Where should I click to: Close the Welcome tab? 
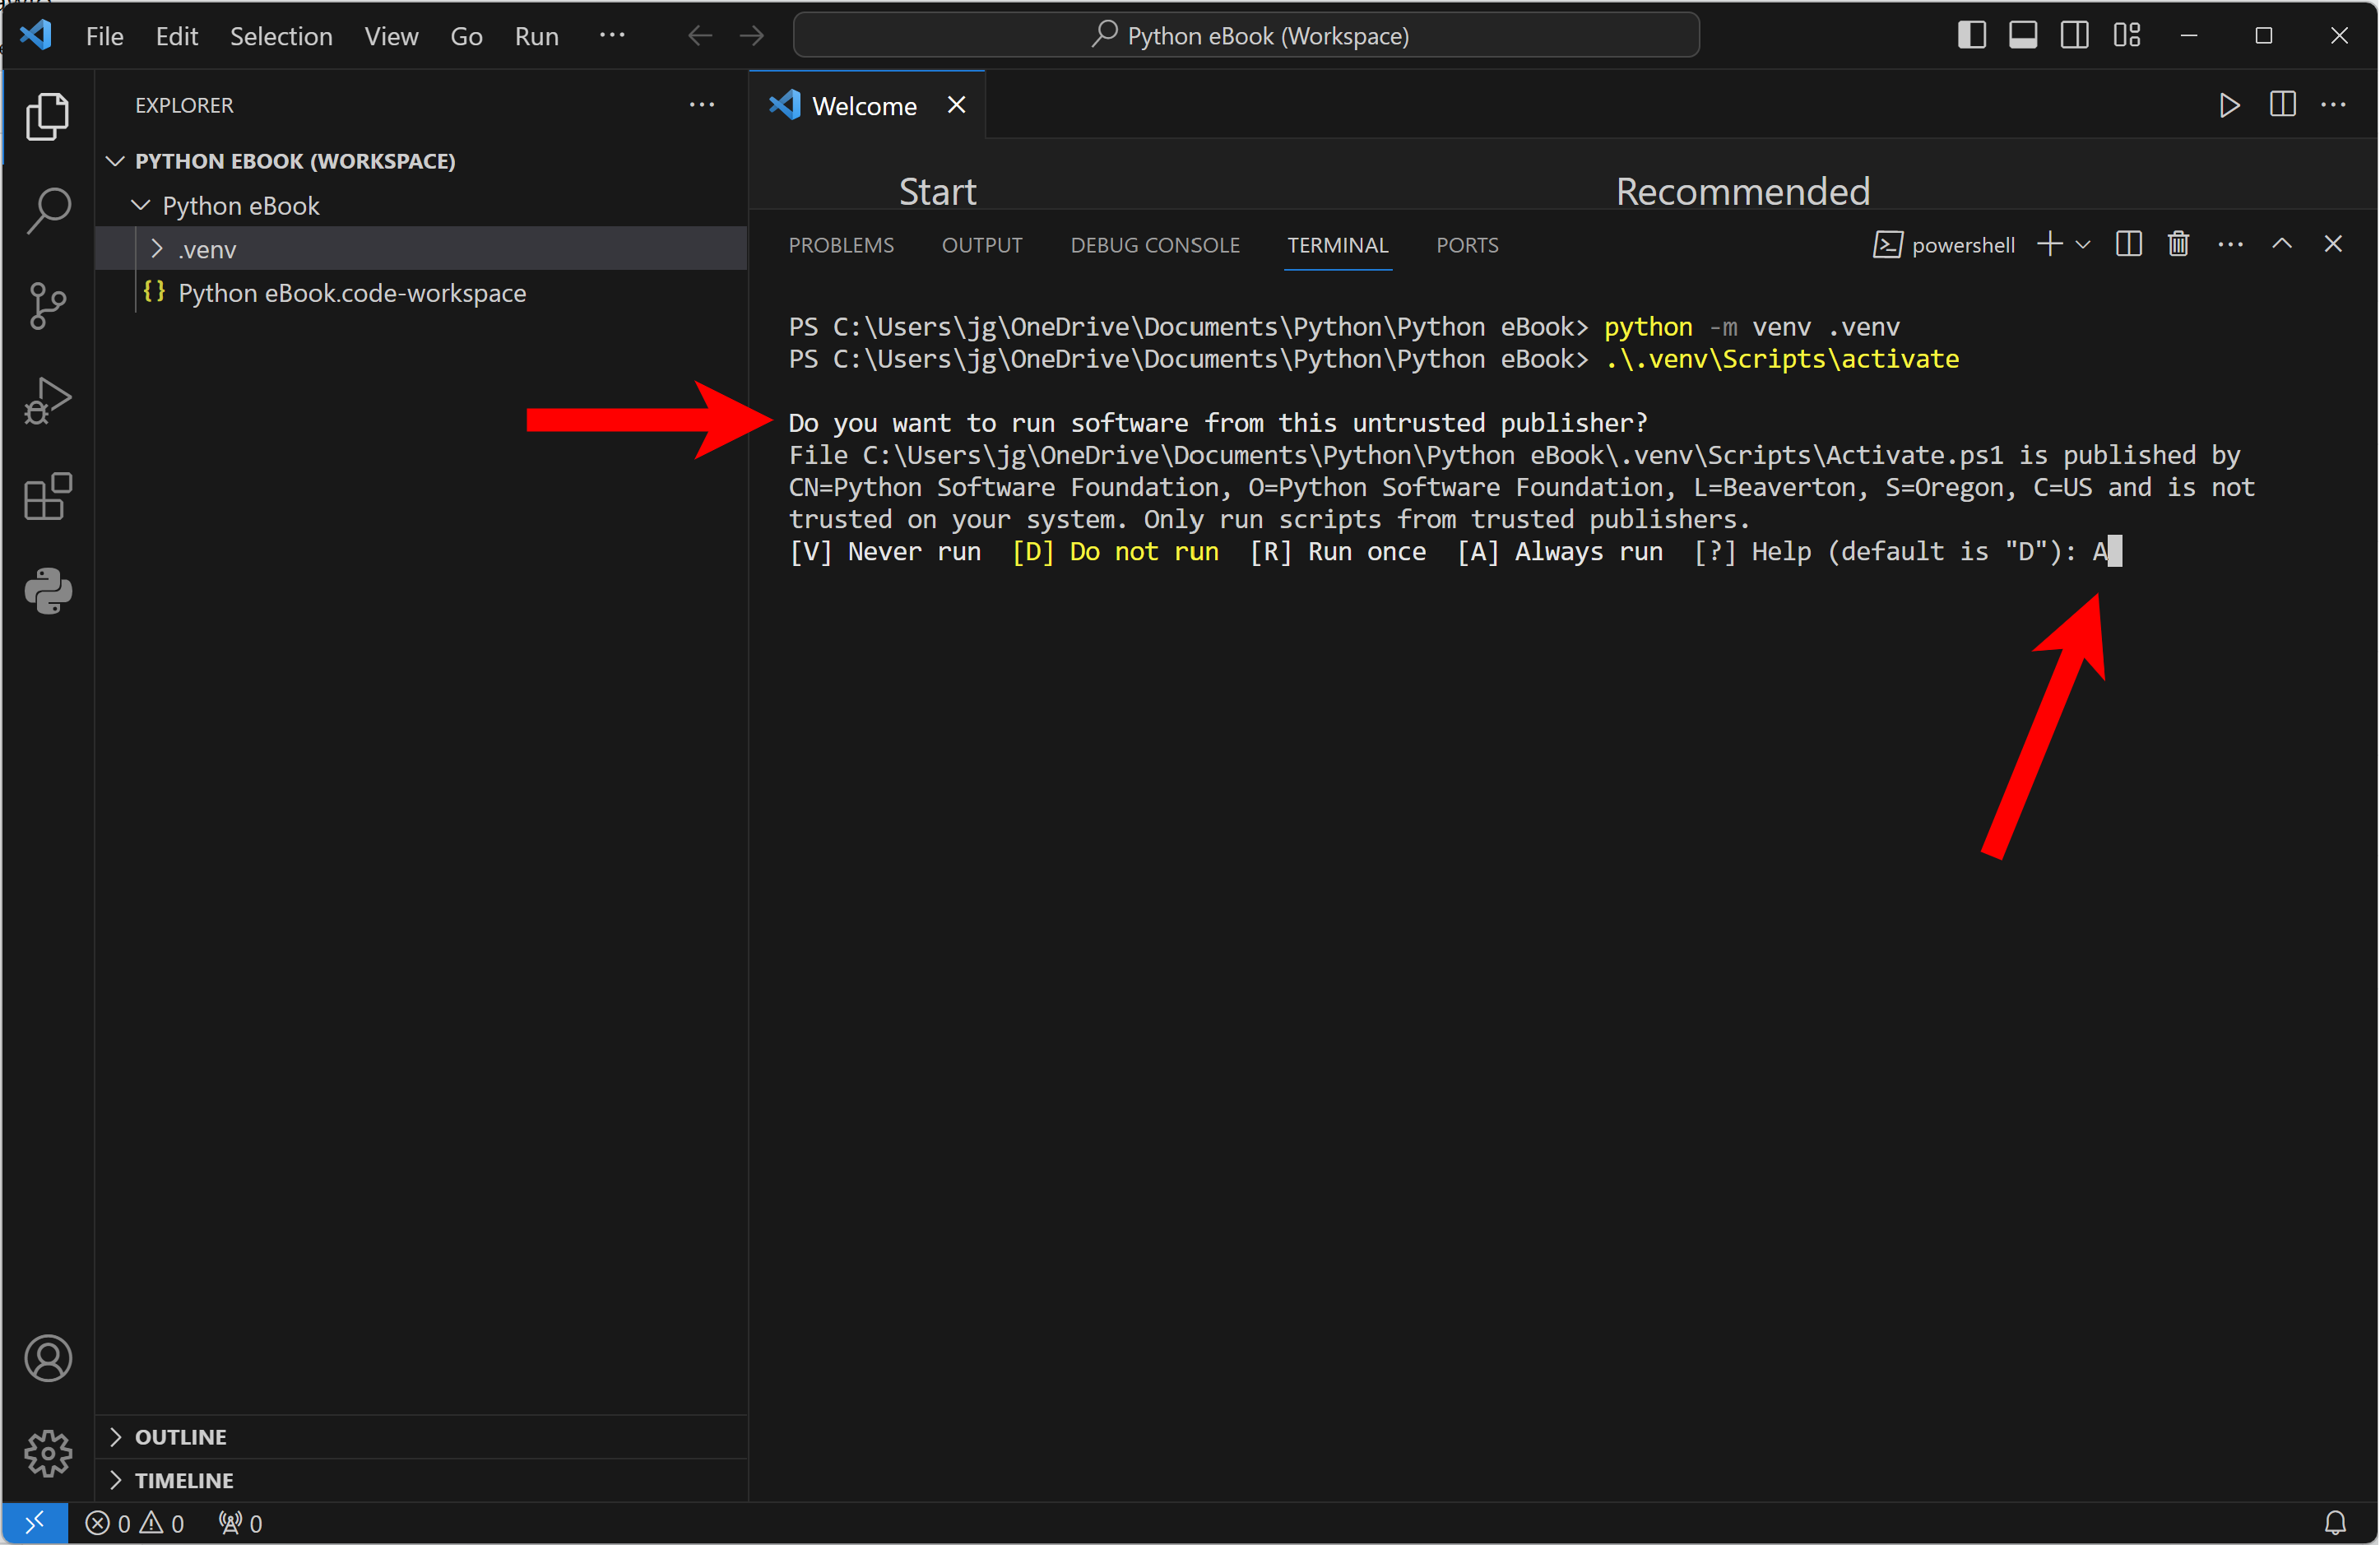pos(957,105)
